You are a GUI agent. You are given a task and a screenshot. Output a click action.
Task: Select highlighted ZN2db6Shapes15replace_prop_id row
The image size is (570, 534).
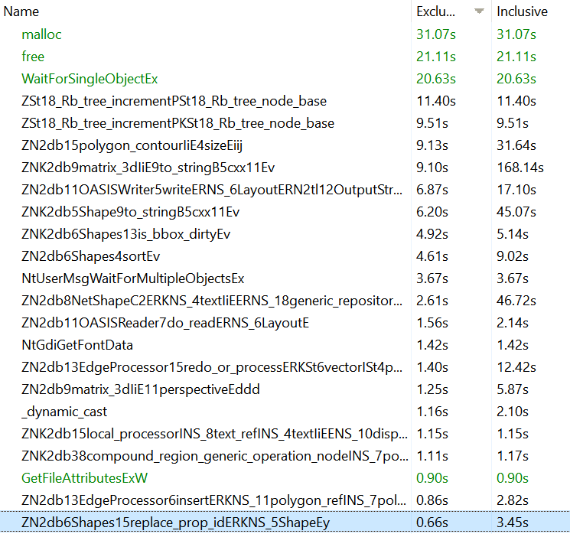coord(285,523)
